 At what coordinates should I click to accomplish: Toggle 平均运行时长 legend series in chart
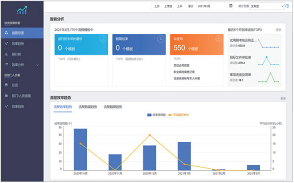point(178,115)
